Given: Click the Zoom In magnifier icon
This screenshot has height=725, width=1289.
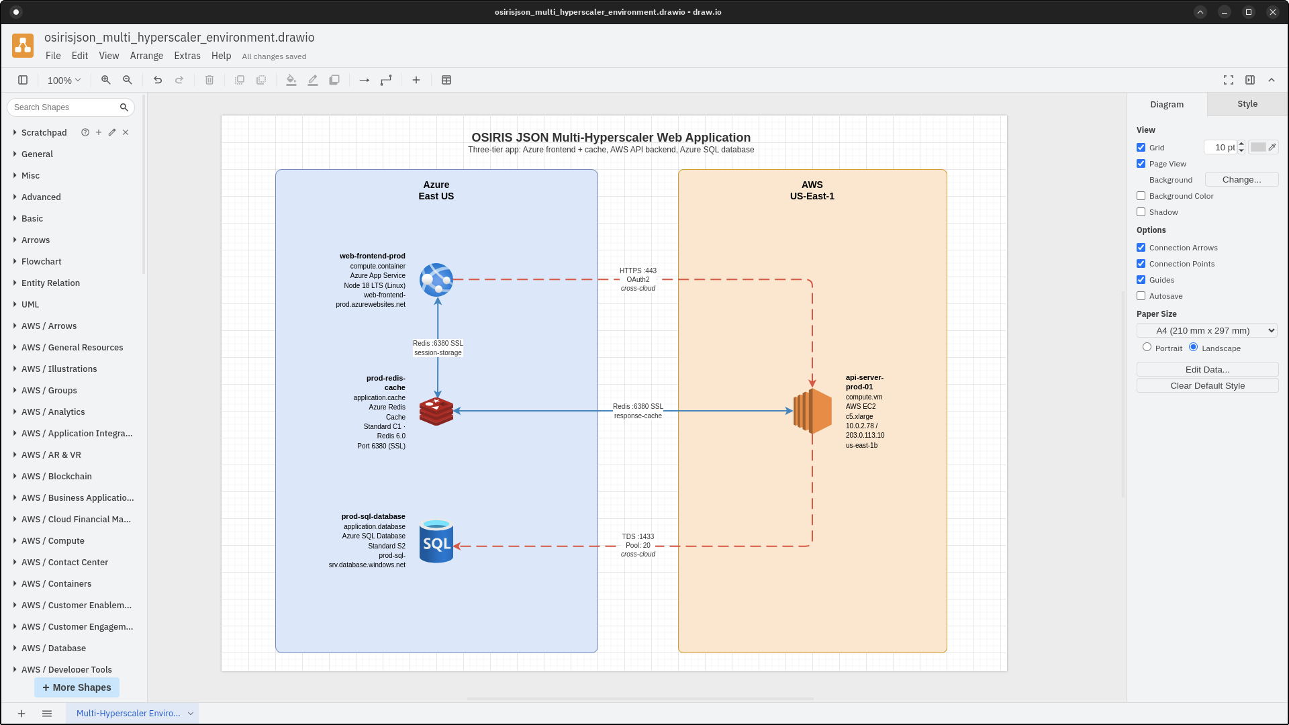Looking at the screenshot, I should point(105,80).
